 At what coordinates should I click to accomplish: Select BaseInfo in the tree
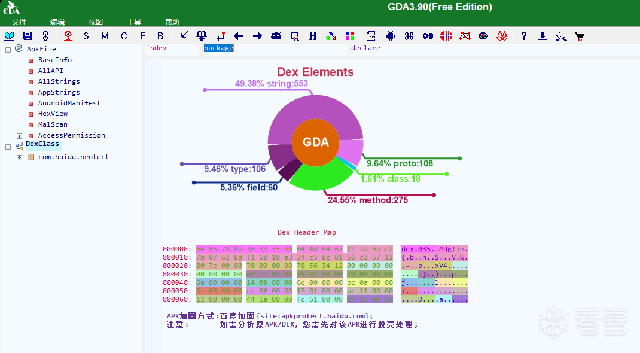(x=54, y=60)
